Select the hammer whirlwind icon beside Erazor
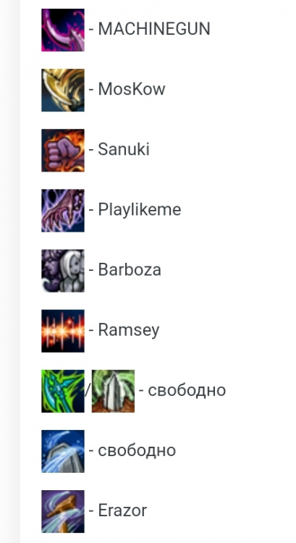The height and width of the screenshot is (543, 296). (x=63, y=511)
